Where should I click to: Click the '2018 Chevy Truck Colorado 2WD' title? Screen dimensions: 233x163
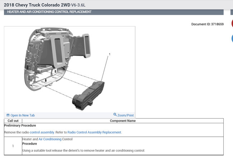37,5
